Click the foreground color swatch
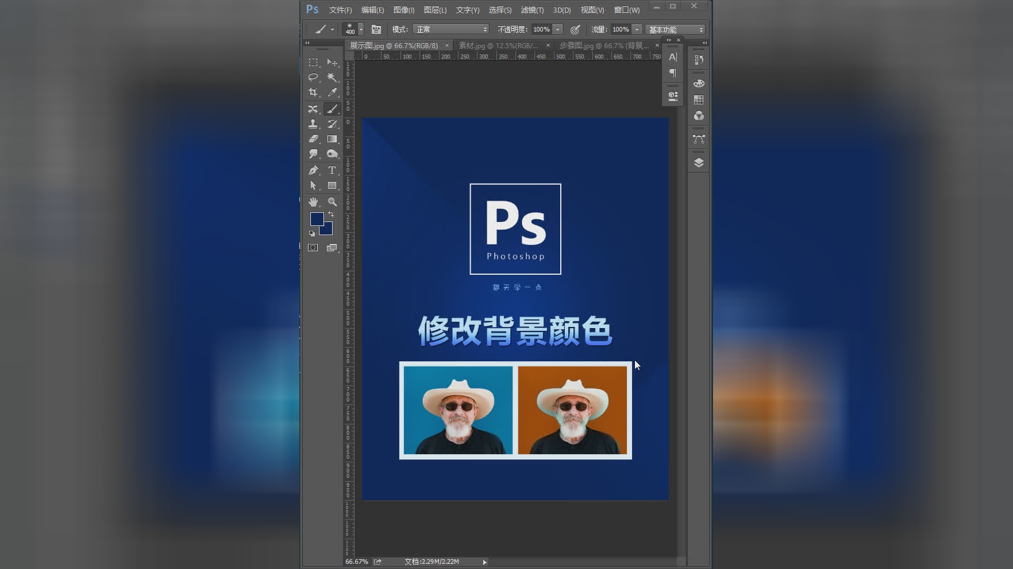Viewport: 1013px width, 569px height. pyautogui.click(x=316, y=218)
